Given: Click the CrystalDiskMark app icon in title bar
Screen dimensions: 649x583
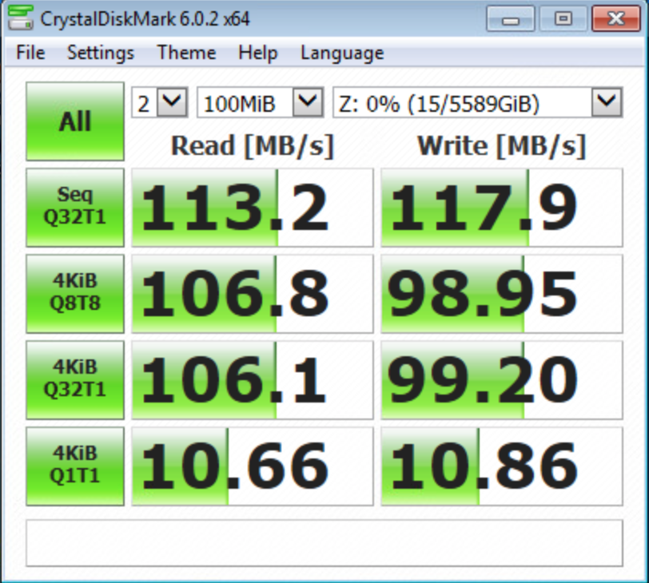Looking at the screenshot, I should (x=20, y=18).
